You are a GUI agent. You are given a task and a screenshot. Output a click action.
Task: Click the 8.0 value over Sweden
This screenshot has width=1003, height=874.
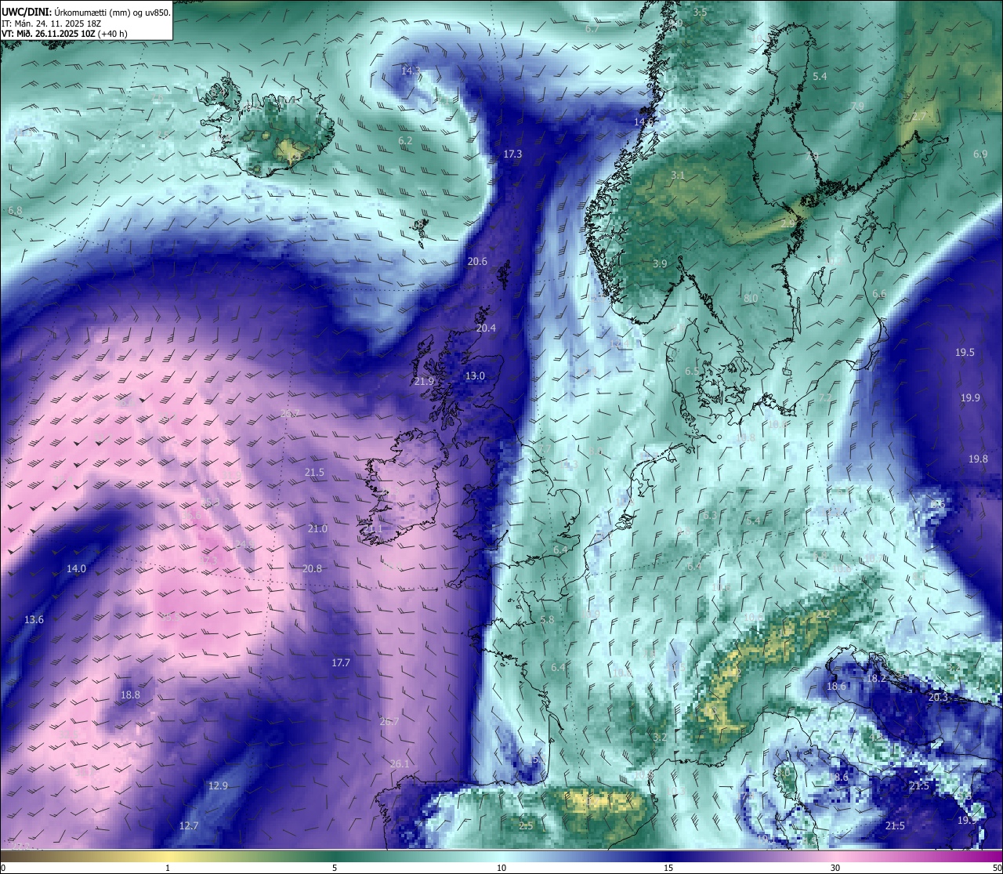751,299
